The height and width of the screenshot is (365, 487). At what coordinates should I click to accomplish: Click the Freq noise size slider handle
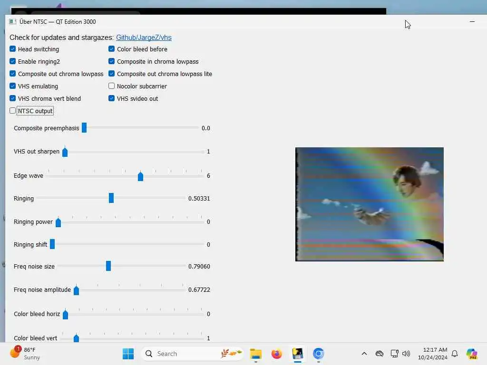coord(108,266)
